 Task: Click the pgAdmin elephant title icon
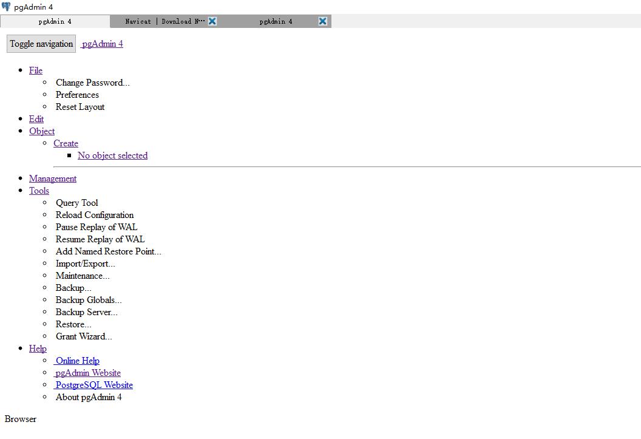[x=5, y=7]
